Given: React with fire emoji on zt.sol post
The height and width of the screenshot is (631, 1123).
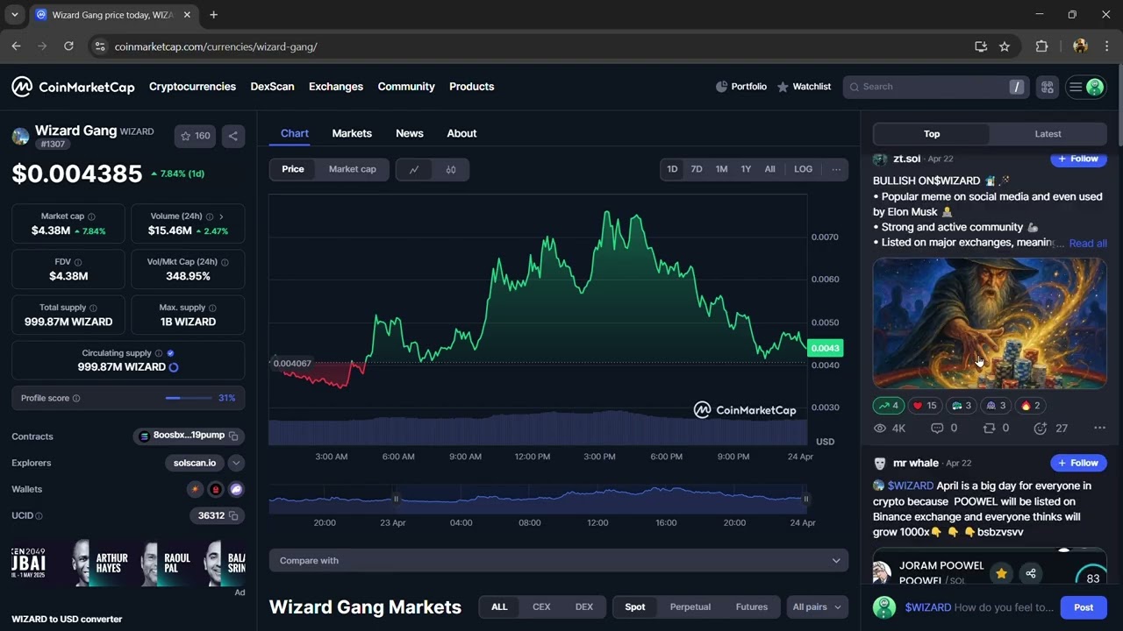Looking at the screenshot, I should (1031, 405).
